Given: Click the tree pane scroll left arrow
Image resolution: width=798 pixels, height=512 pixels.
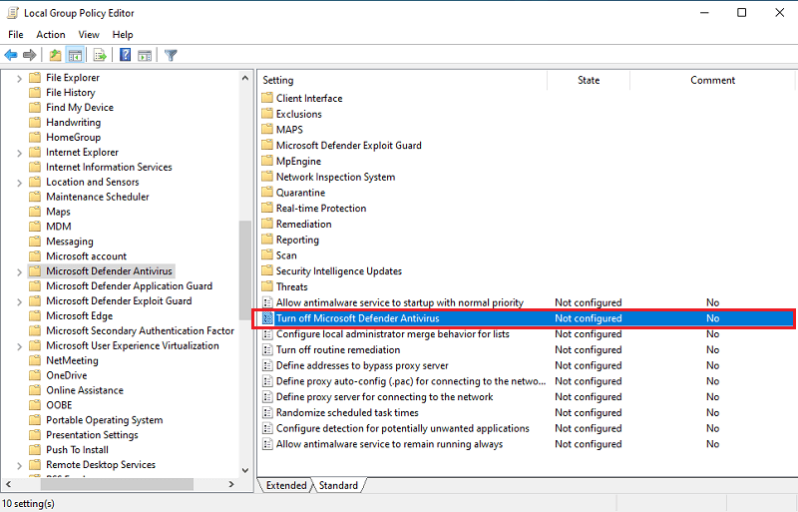Looking at the screenshot, I should point(8,484).
